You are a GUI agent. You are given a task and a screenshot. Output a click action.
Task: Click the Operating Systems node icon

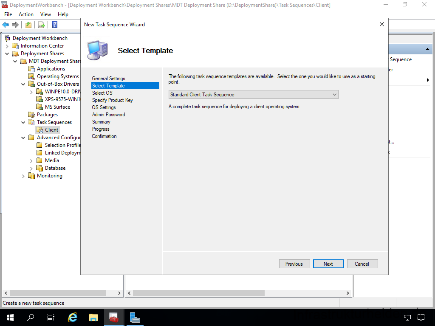pos(31,76)
